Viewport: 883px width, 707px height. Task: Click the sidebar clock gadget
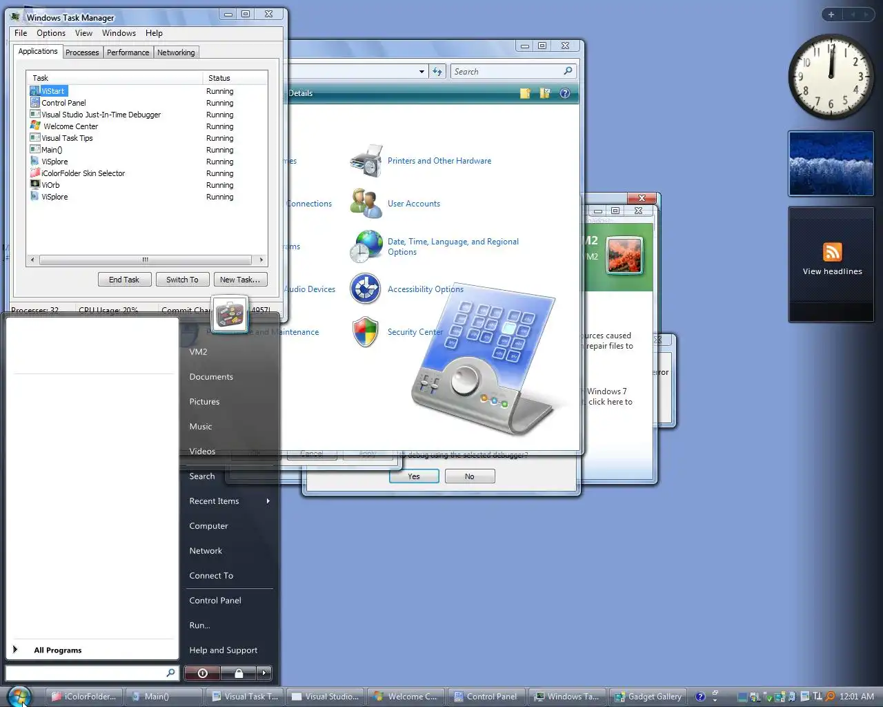(831, 77)
